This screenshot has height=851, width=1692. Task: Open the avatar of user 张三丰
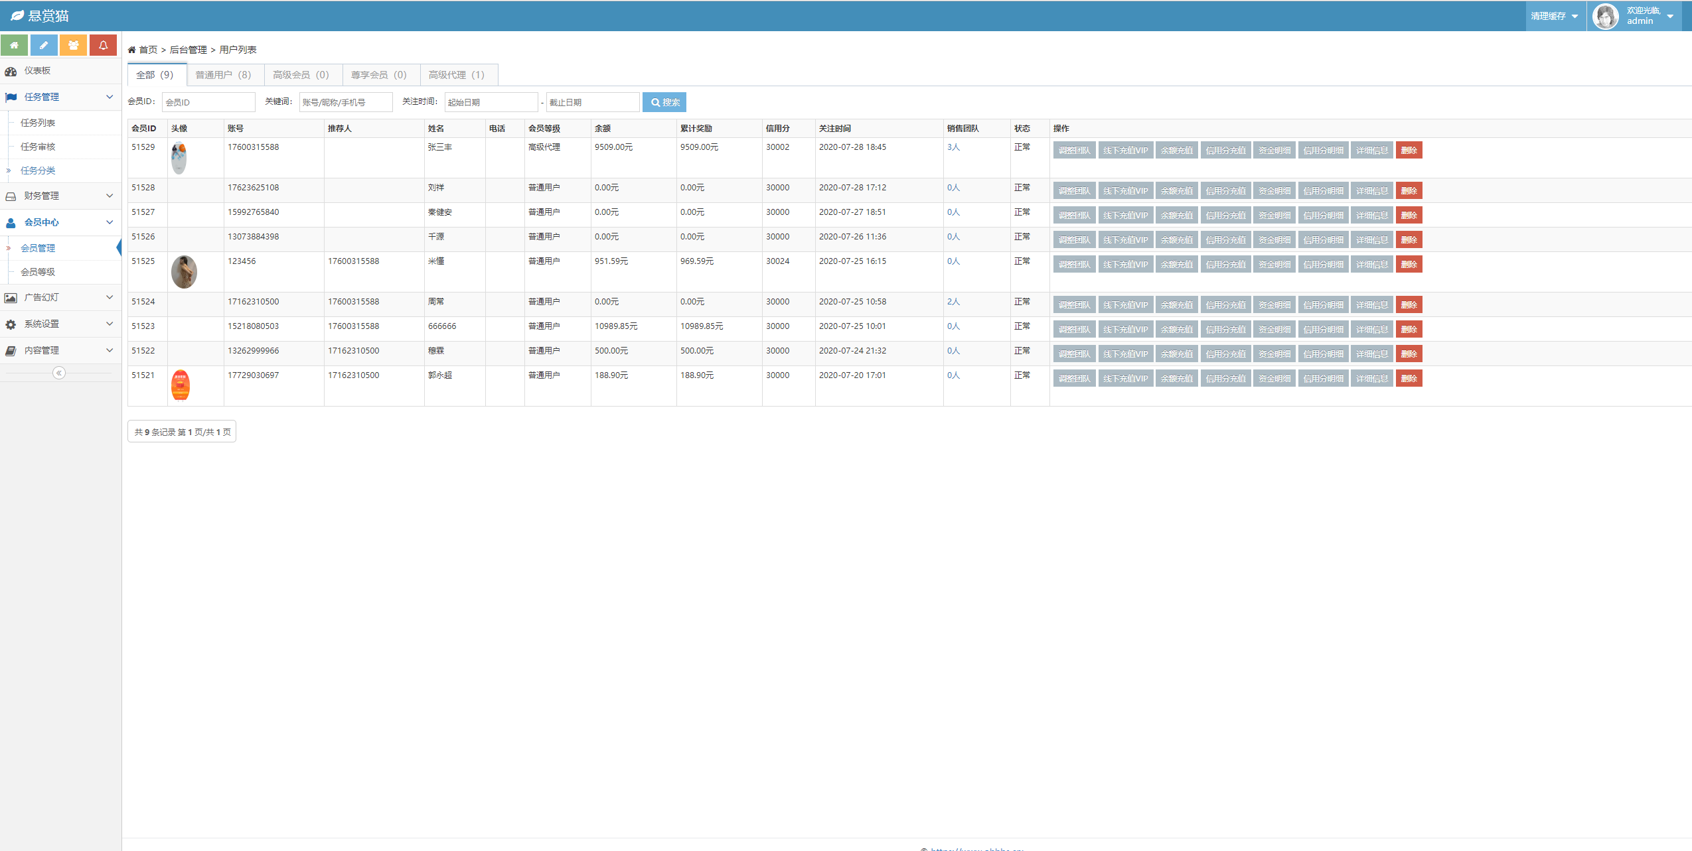click(179, 158)
